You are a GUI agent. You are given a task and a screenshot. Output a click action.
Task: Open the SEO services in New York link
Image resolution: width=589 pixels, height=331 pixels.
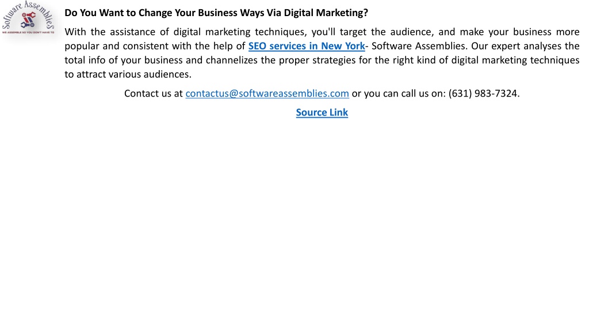(x=307, y=46)
